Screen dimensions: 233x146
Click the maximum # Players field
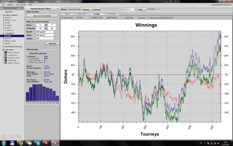coord(52,28)
